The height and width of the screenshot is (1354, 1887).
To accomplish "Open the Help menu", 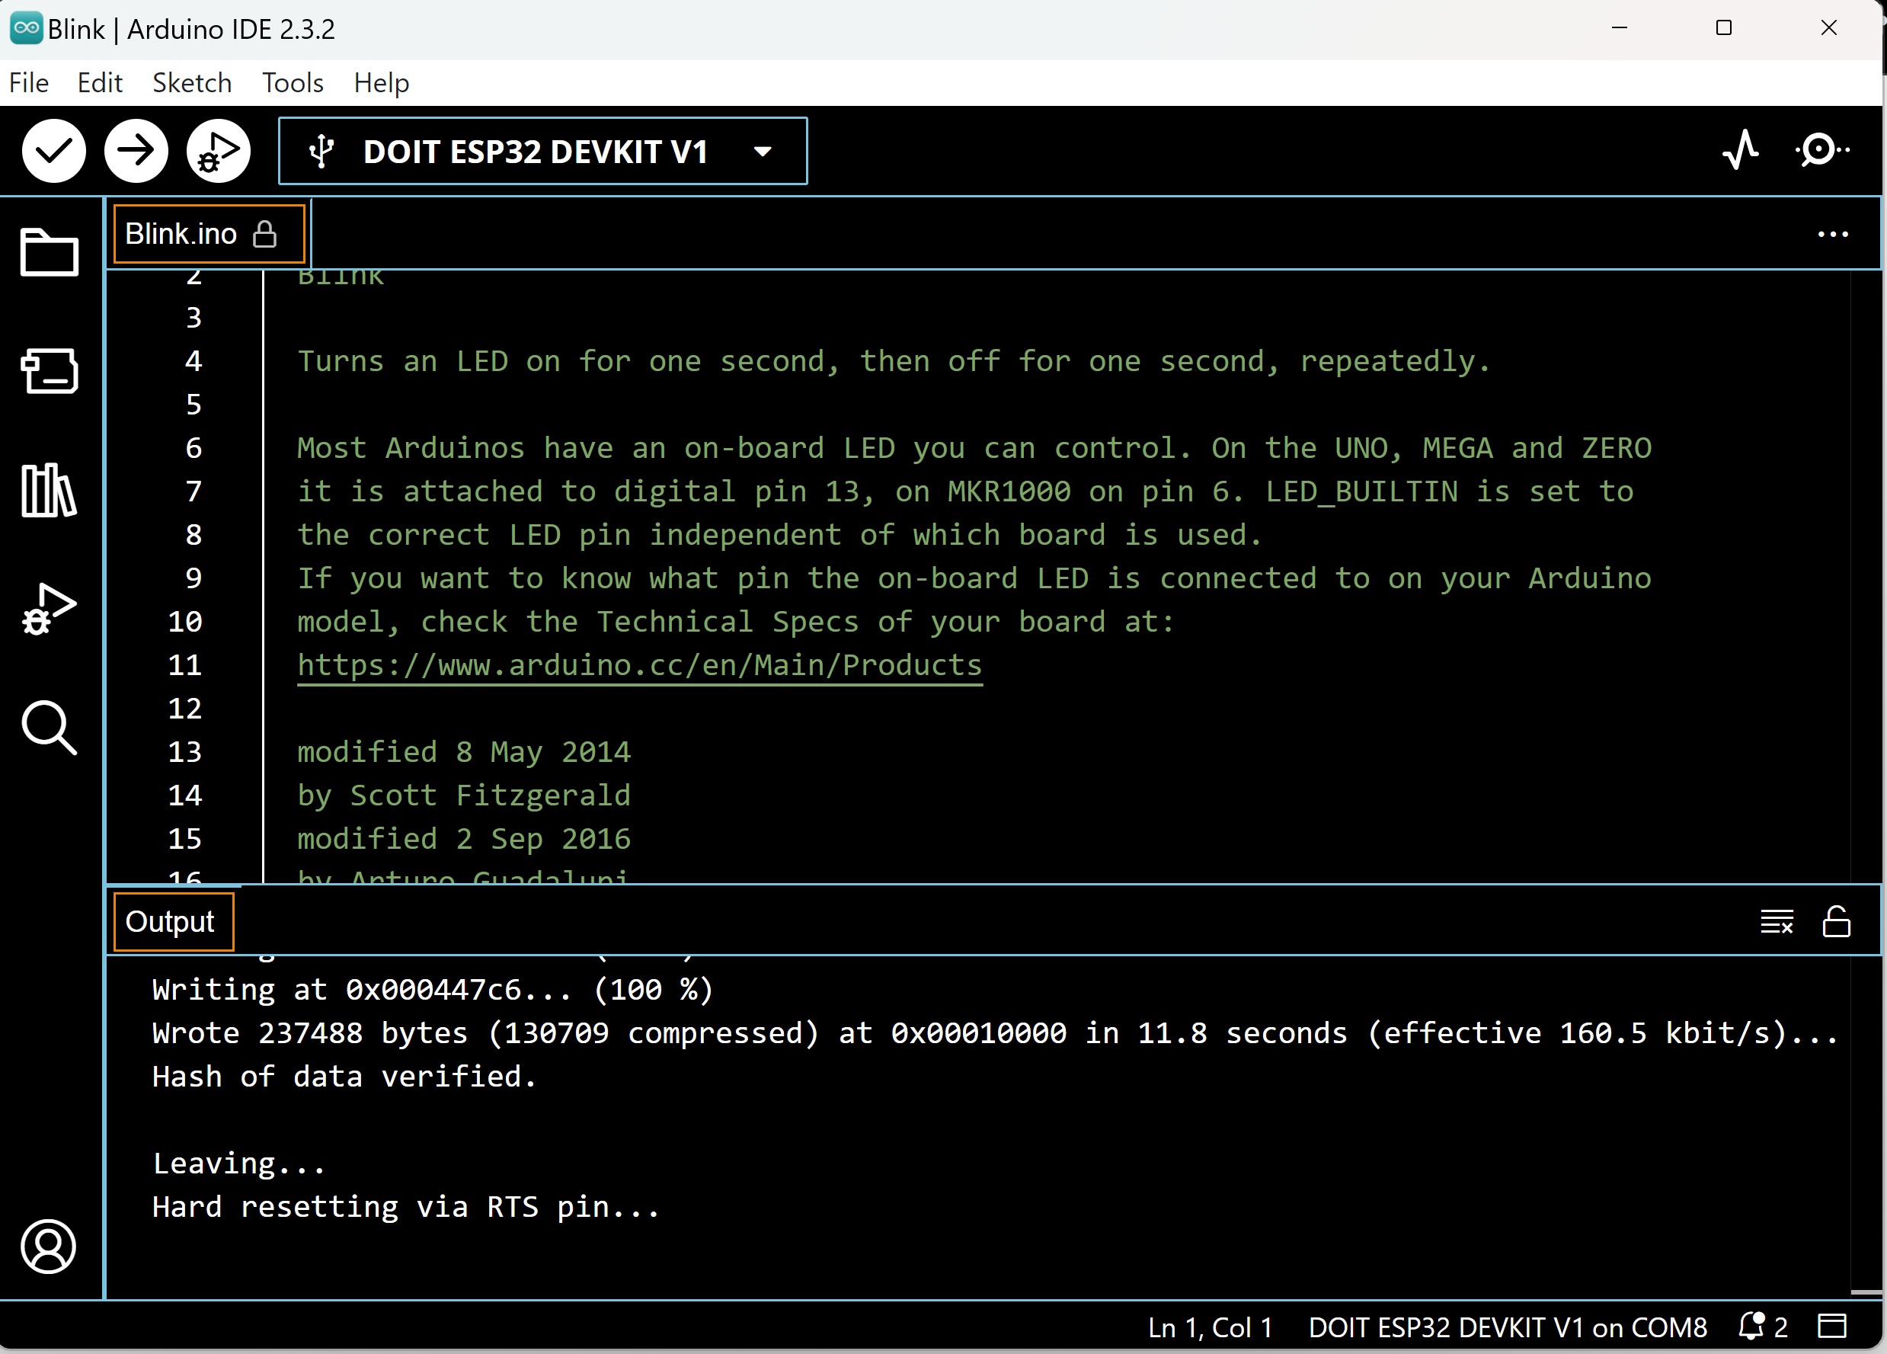I will click(381, 82).
